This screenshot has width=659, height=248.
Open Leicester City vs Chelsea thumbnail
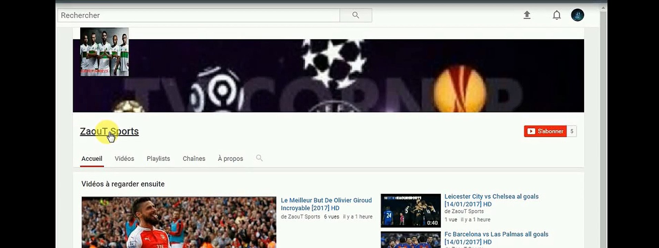pyautogui.click(x=411, y=210)
